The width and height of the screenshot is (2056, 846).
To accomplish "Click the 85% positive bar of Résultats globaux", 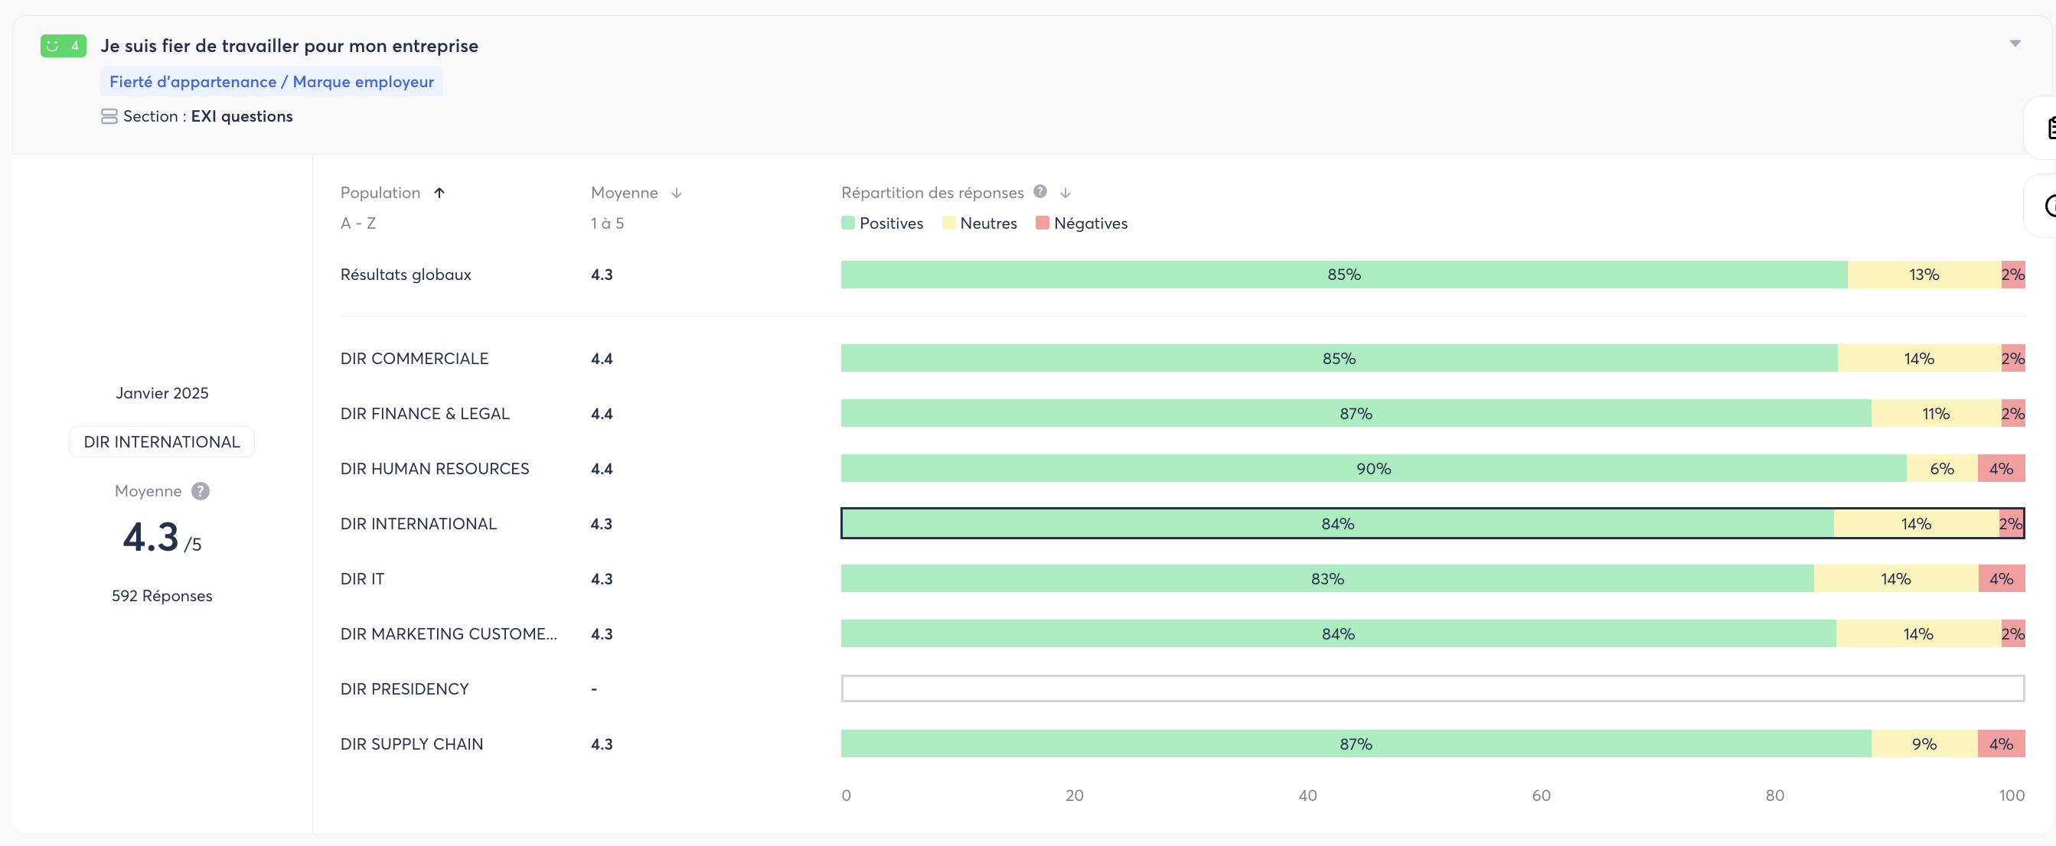I will click(1343, 275).
